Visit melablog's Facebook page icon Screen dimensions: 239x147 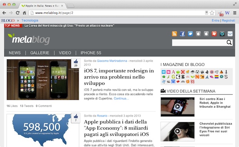(x=182, y=34)
